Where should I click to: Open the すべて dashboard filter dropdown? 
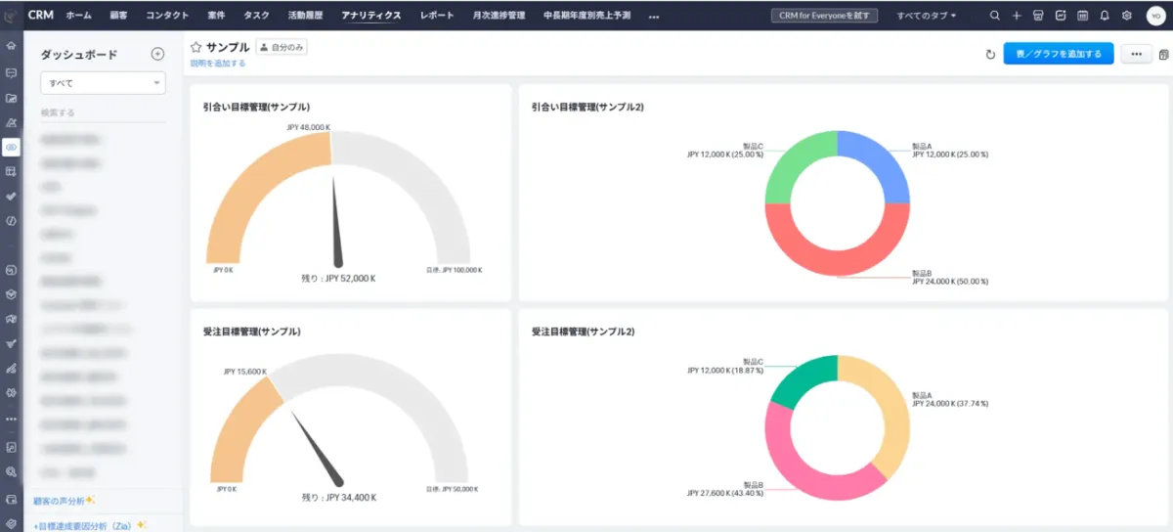[x=103, y=83]
